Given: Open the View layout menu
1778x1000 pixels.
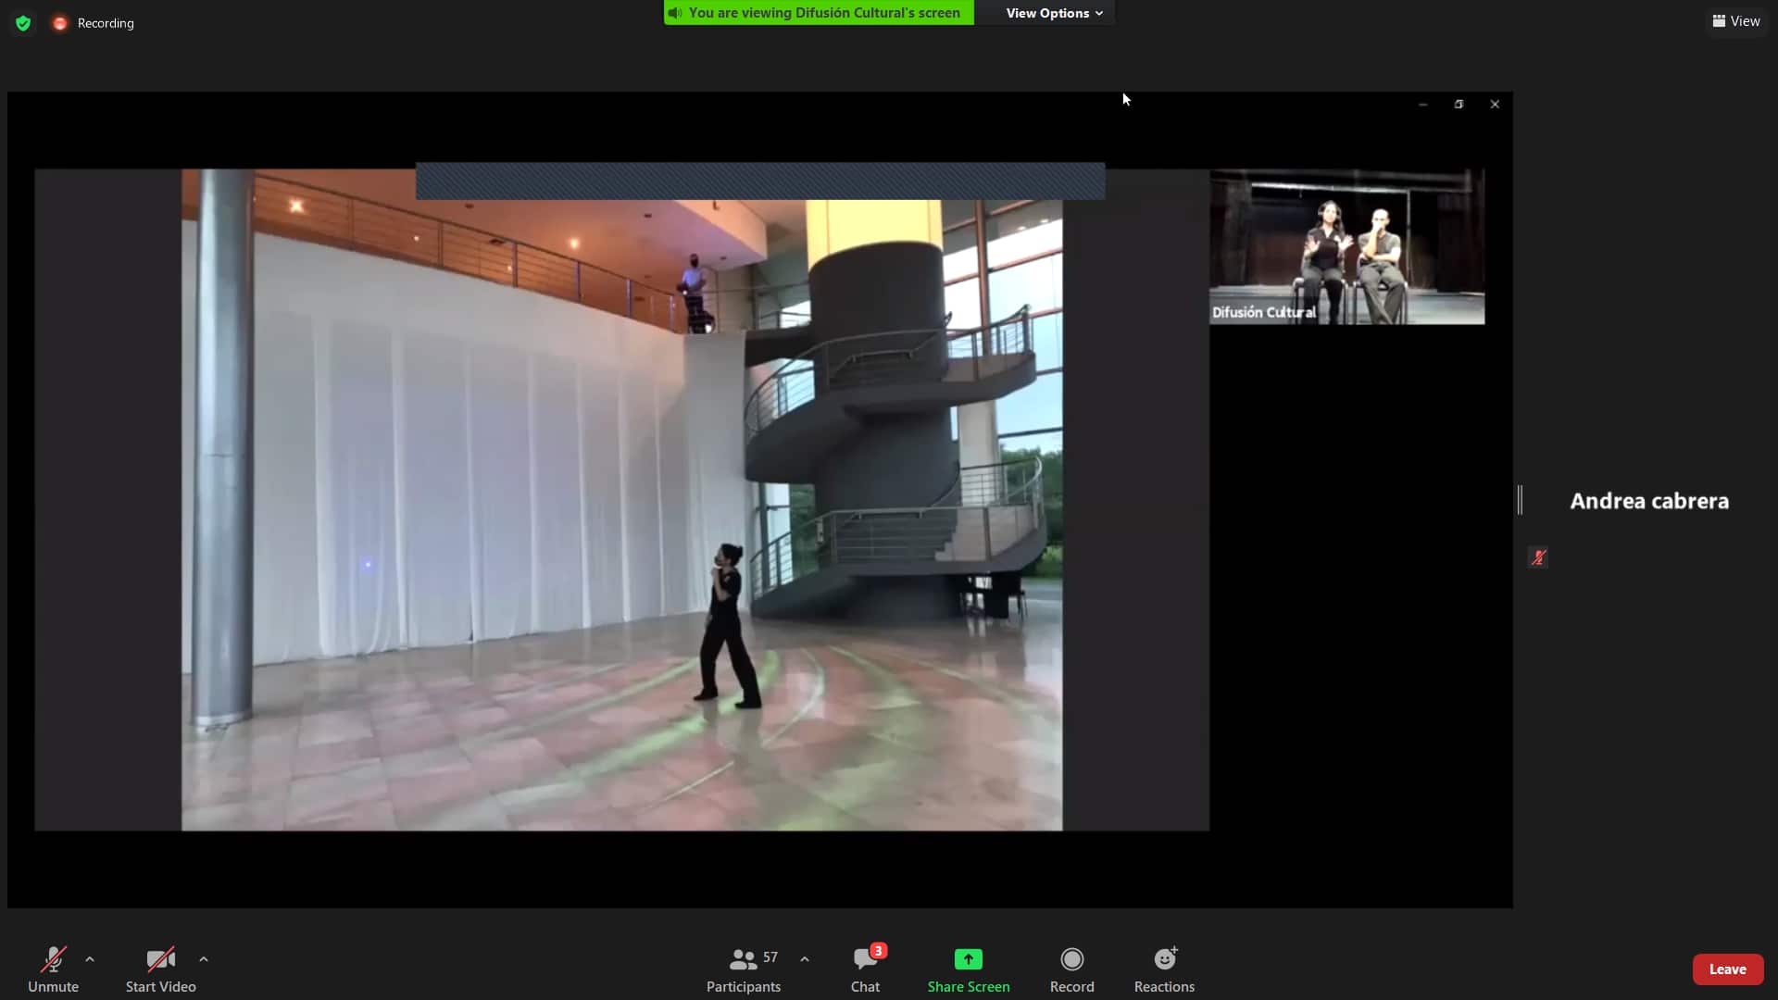Looking at the screenshot, I should coord(1735,21).
